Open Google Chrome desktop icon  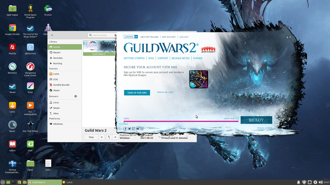coord(12,30)
